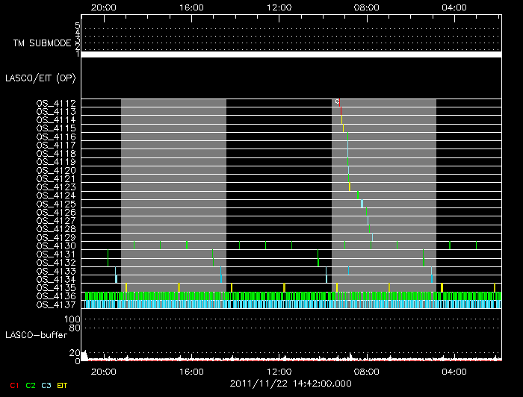Select the OS_4137 row label
Screen dimensions: 523x397
[56, 304]
